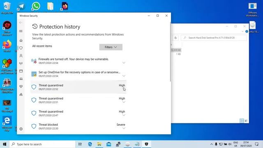Click the taskbar volume icon
This screenshot has width=263, height=148.
pos(230,144)
